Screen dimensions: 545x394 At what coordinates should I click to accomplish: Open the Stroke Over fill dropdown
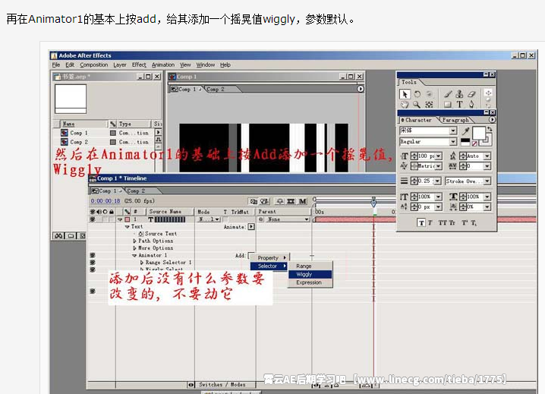[487, 181]
